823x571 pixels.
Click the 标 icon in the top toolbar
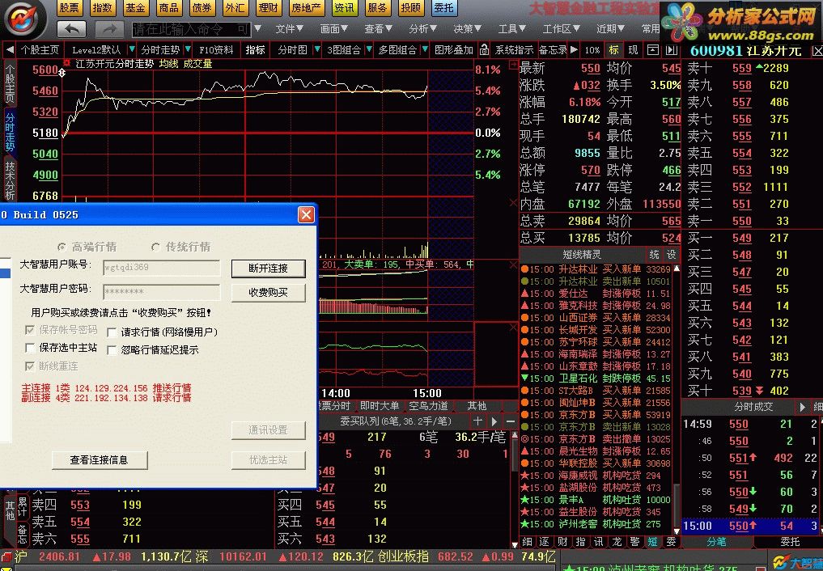tap(613, 50)
